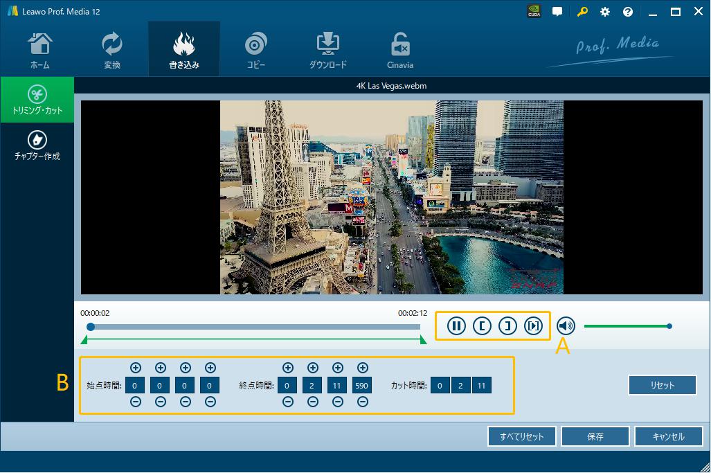This screenshot has height=473, width=711.
Task: Set trim end point with right bracket icon
Action: click(x=507, y=325)
